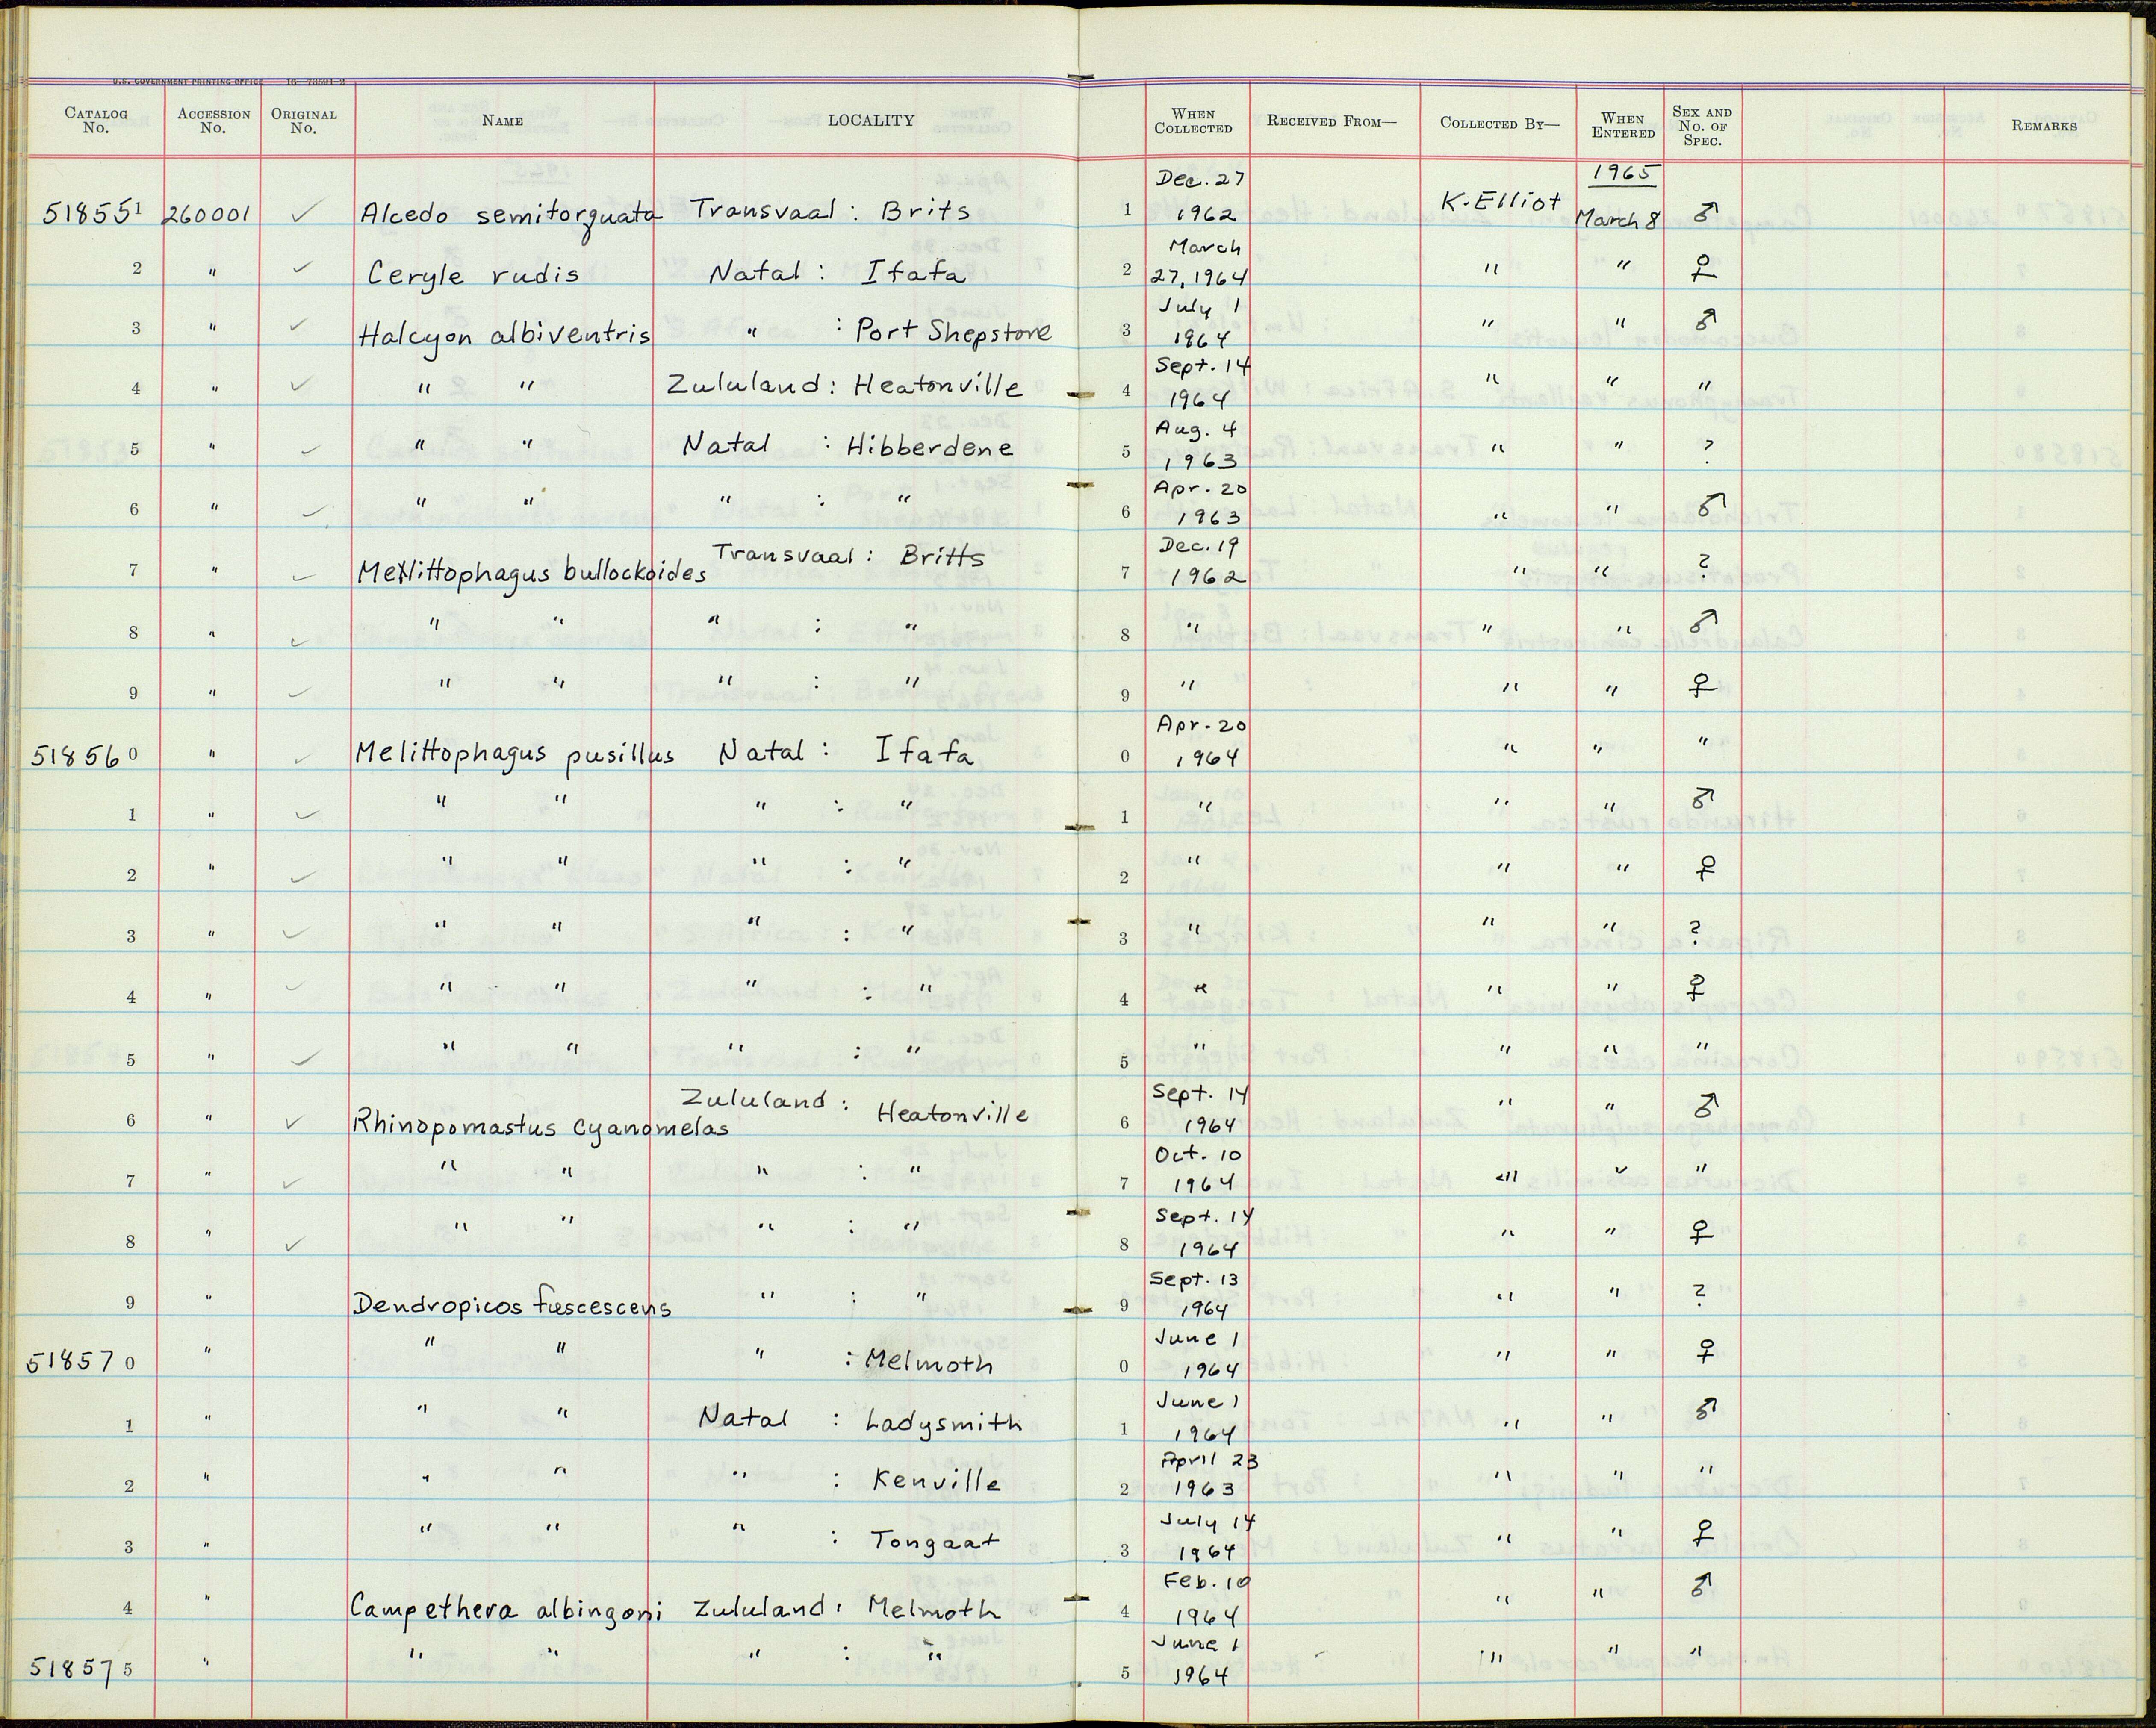Click the 'Ceryle rudis' name entry
This screenshot has width=2156, height=1728.
(473, 273)
